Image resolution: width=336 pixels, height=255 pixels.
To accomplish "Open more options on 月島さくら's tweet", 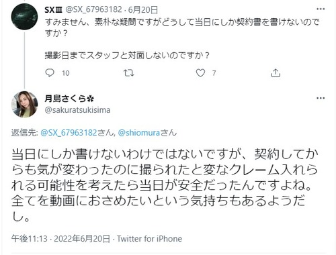I will click(321, 98).
